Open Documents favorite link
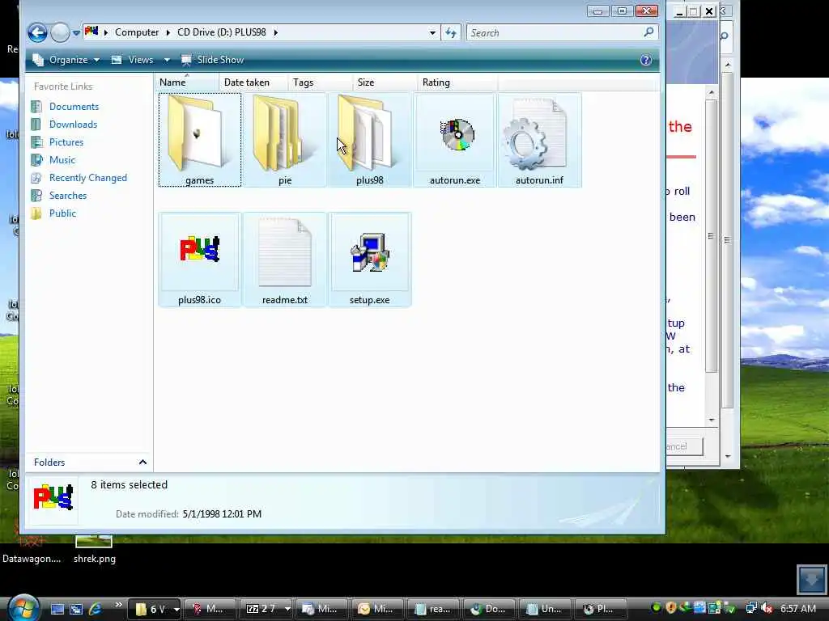The image size is (829, 621). coord(74,107)
